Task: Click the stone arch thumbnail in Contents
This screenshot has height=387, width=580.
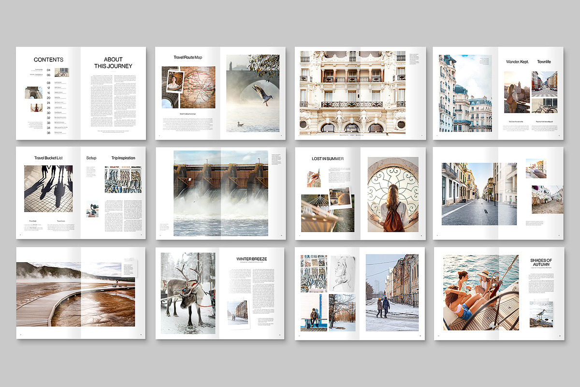Action: (x=34, y=93)
